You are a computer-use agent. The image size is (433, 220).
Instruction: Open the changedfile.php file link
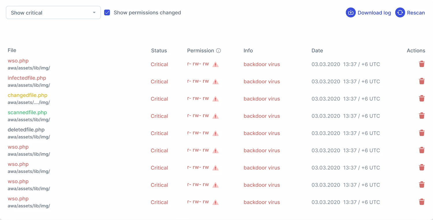pos(27,95)
